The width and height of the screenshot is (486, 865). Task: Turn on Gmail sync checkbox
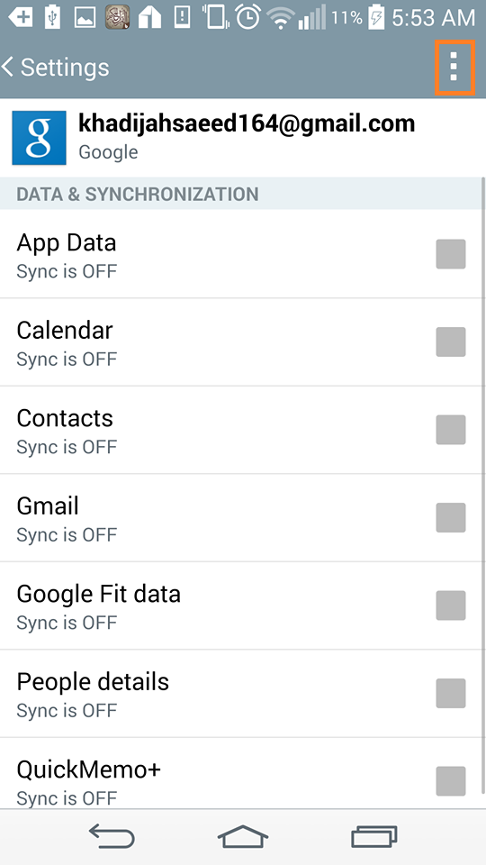451,517
